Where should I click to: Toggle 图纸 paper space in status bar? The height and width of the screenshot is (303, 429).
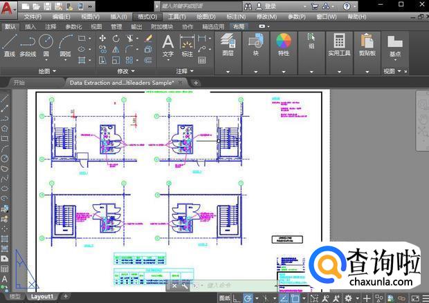click(x=225, y=298)
